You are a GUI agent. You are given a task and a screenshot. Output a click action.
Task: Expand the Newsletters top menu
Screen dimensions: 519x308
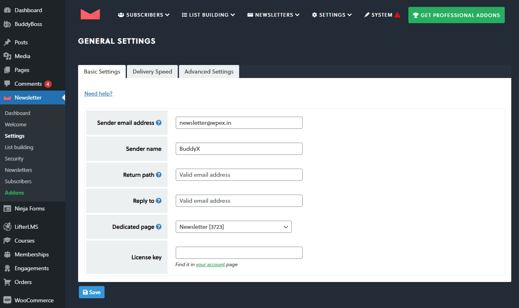pyautogui.click(x=273, y=15)
